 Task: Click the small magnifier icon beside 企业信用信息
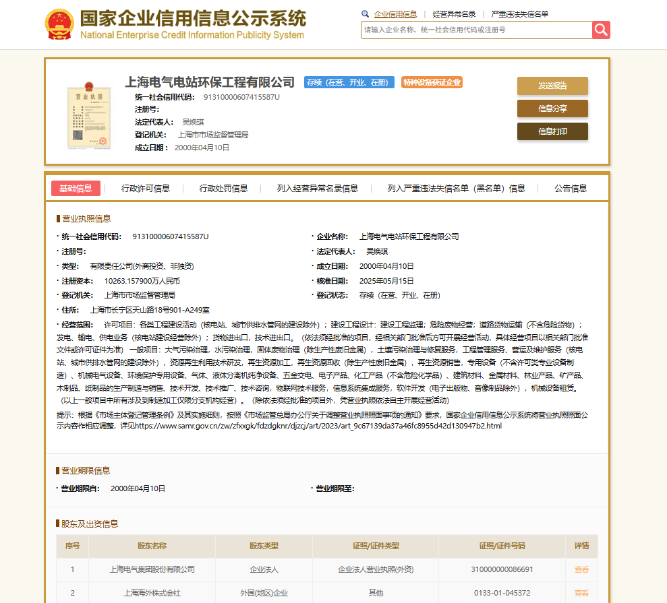(365, 14)
